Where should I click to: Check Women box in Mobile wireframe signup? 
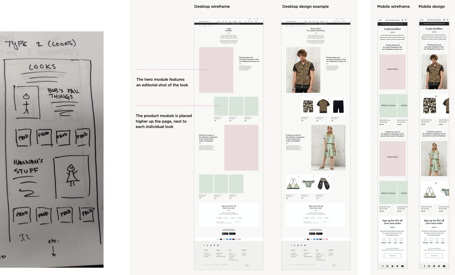point(384,240)
